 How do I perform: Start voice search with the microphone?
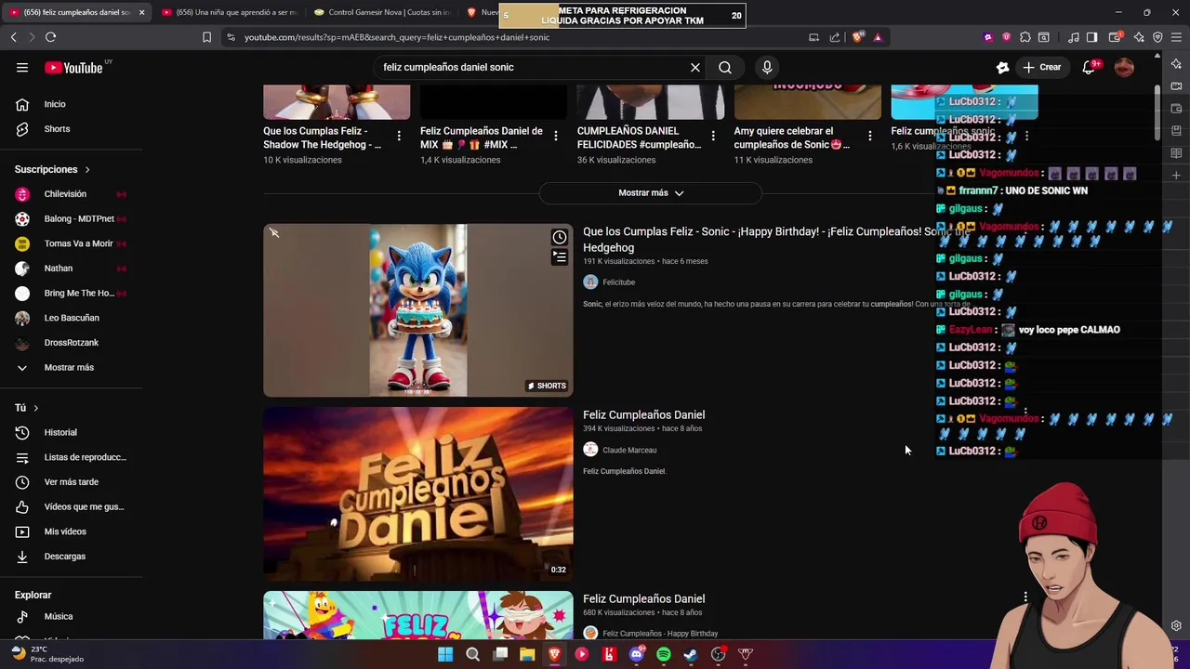coord(767,67)
